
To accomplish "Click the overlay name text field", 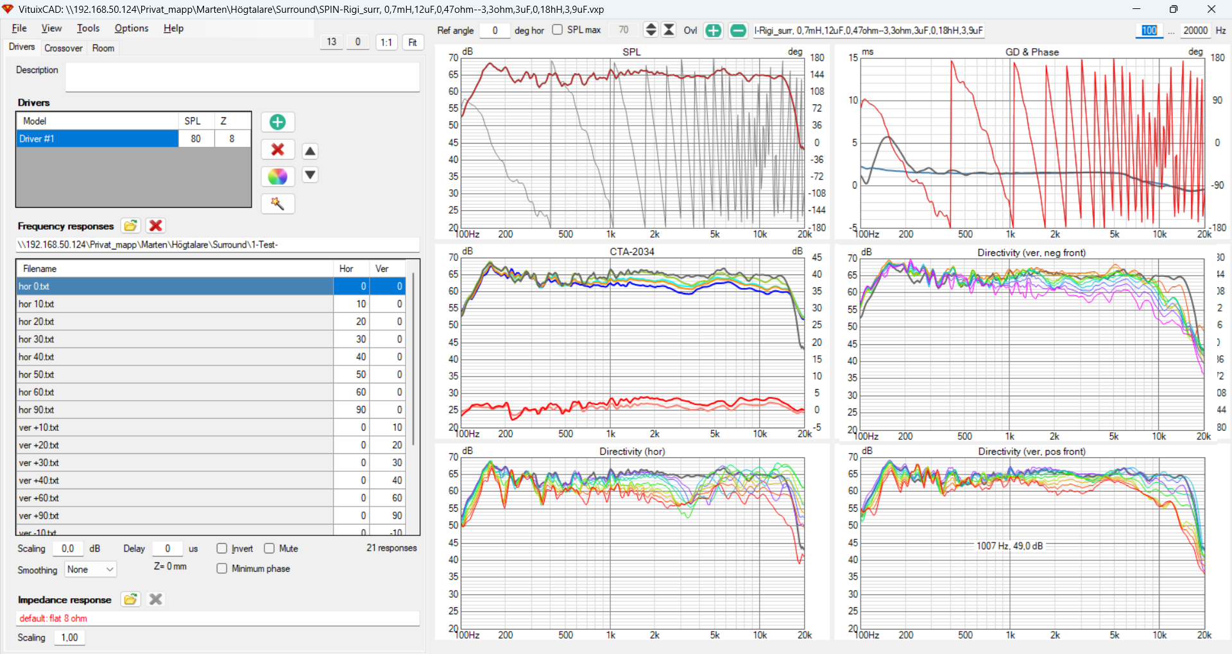I will click(x=869, y=30).
